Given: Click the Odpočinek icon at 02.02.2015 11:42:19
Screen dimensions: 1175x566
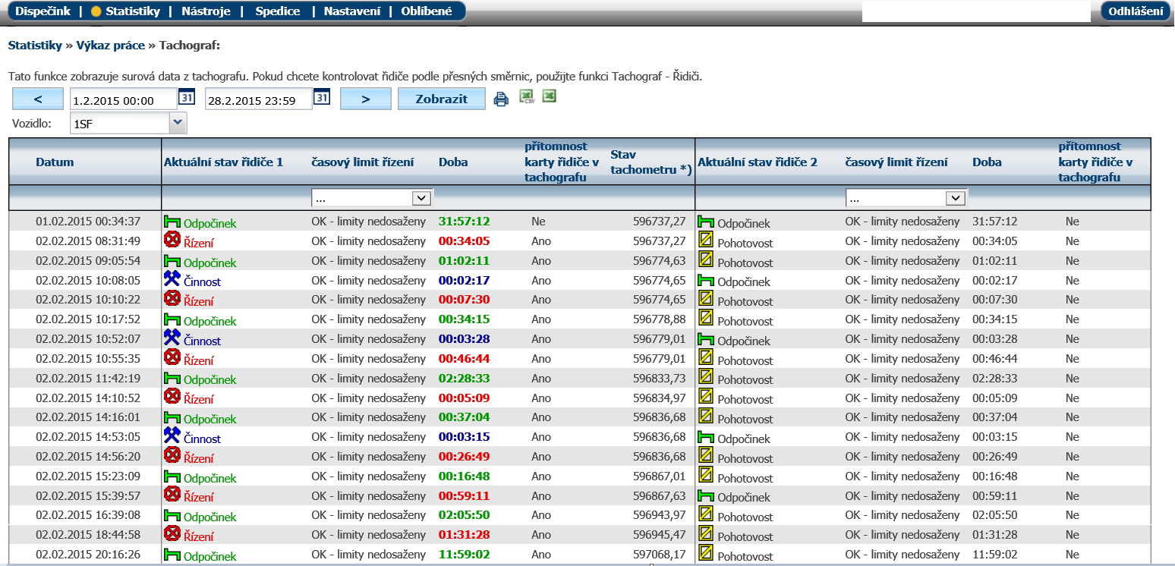Looking at the screenshot, I should tap(172, 377).
